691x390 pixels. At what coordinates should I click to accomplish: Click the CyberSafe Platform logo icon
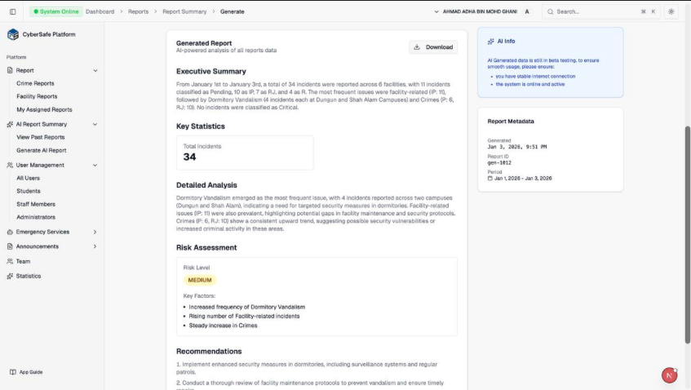click(13, 34)
